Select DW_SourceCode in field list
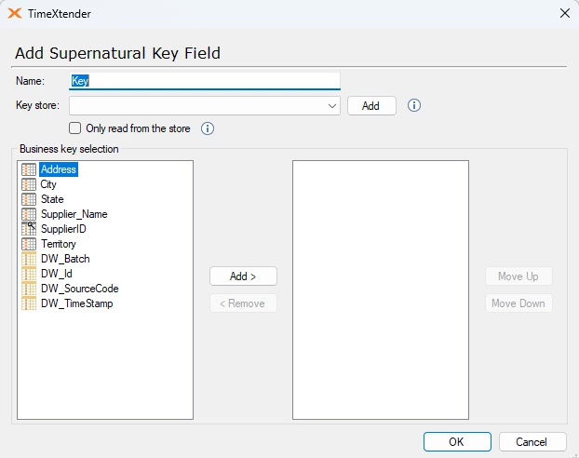 click(x=79, y=289)
